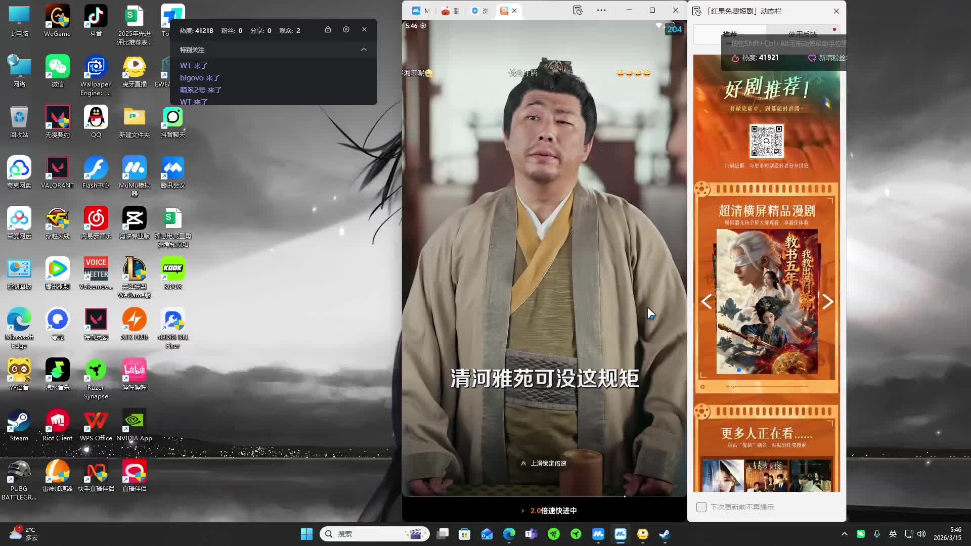The image size is (971, 546).
Task: Close the current emulator app tab
Action: point(514,11)
